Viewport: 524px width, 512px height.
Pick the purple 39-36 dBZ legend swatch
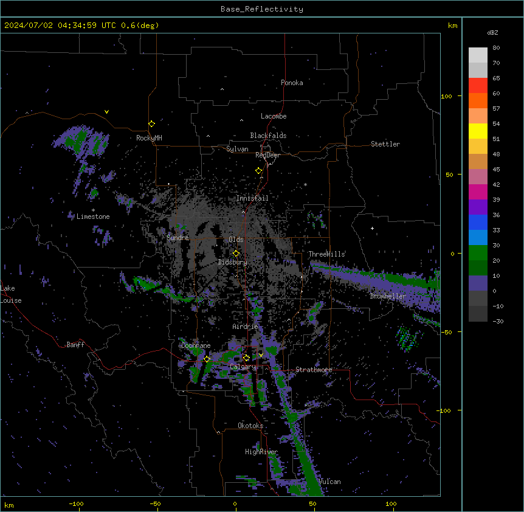point(478,207)
